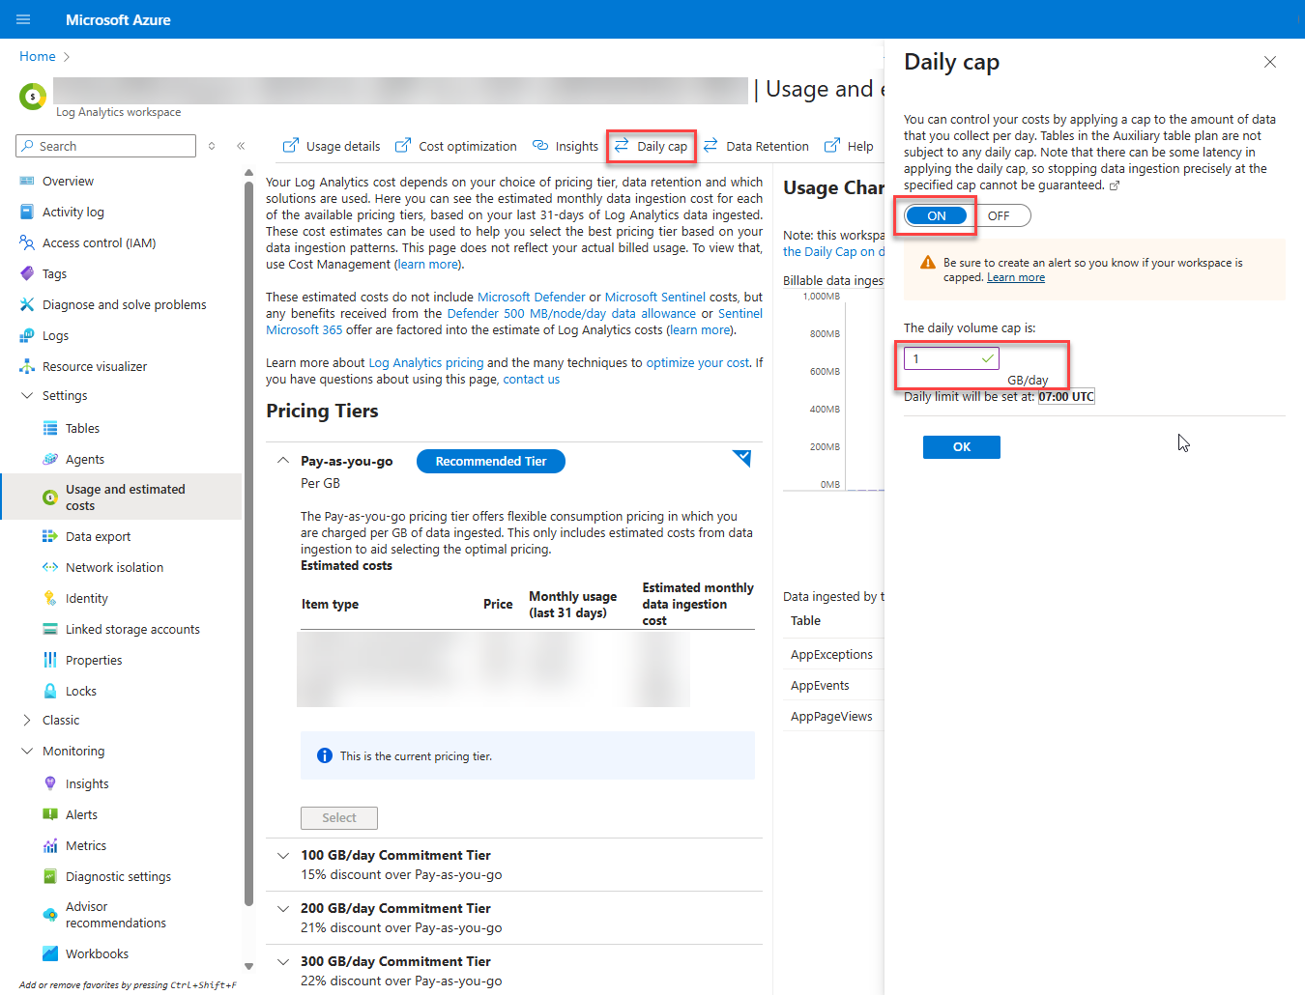This screenshot has height=995, width=1305.
Task: Collapse the Monitoring section
Action: point(27,751)
